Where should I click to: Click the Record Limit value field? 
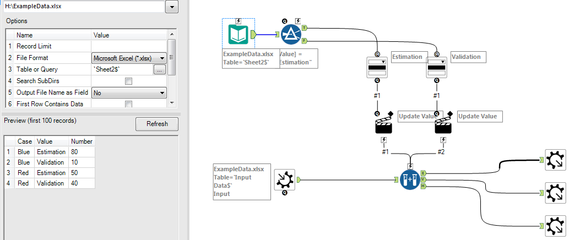coord(129,46)
